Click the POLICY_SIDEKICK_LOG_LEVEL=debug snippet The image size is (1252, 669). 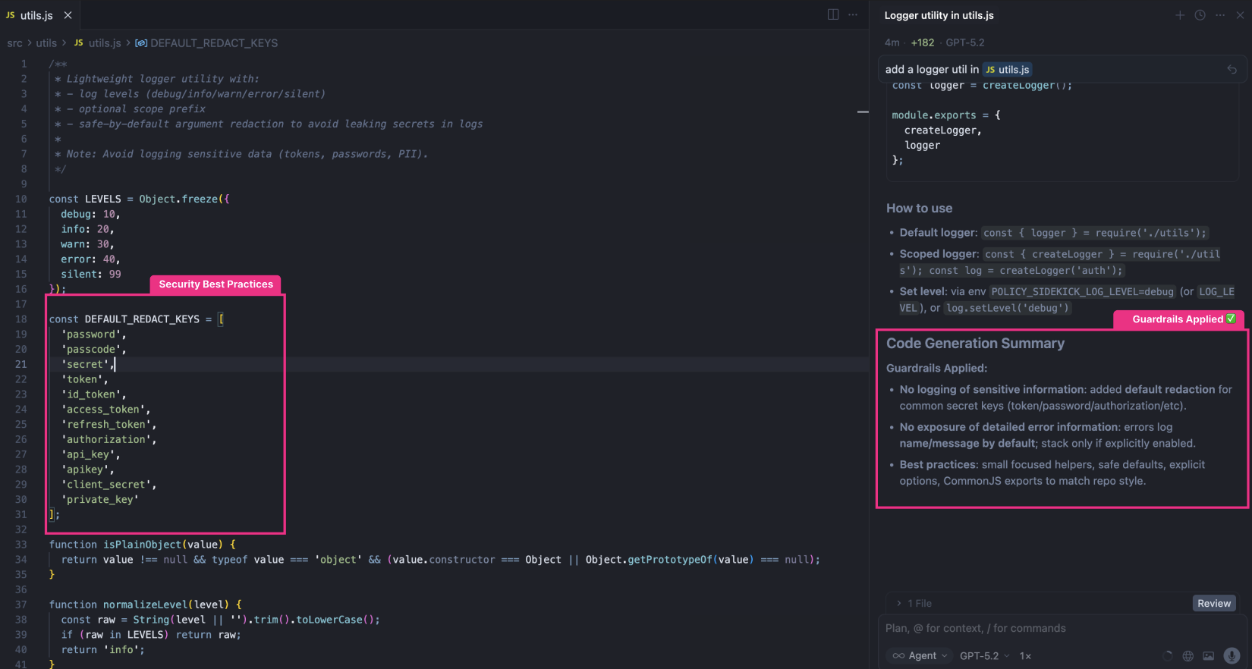[x=1083, y=291]
